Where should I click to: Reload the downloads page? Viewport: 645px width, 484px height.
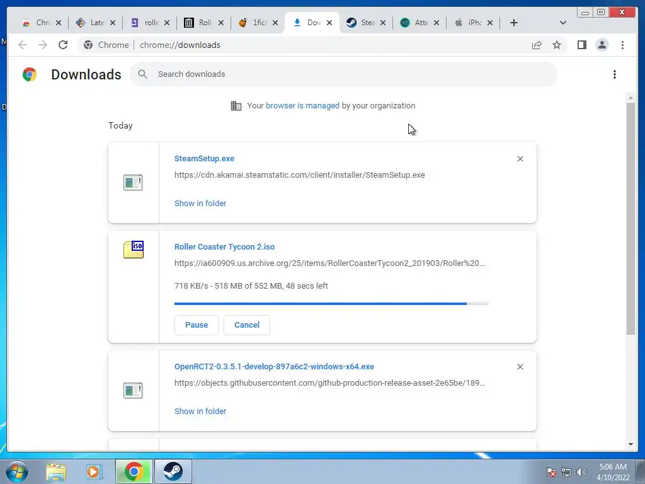tap(63, 45)
